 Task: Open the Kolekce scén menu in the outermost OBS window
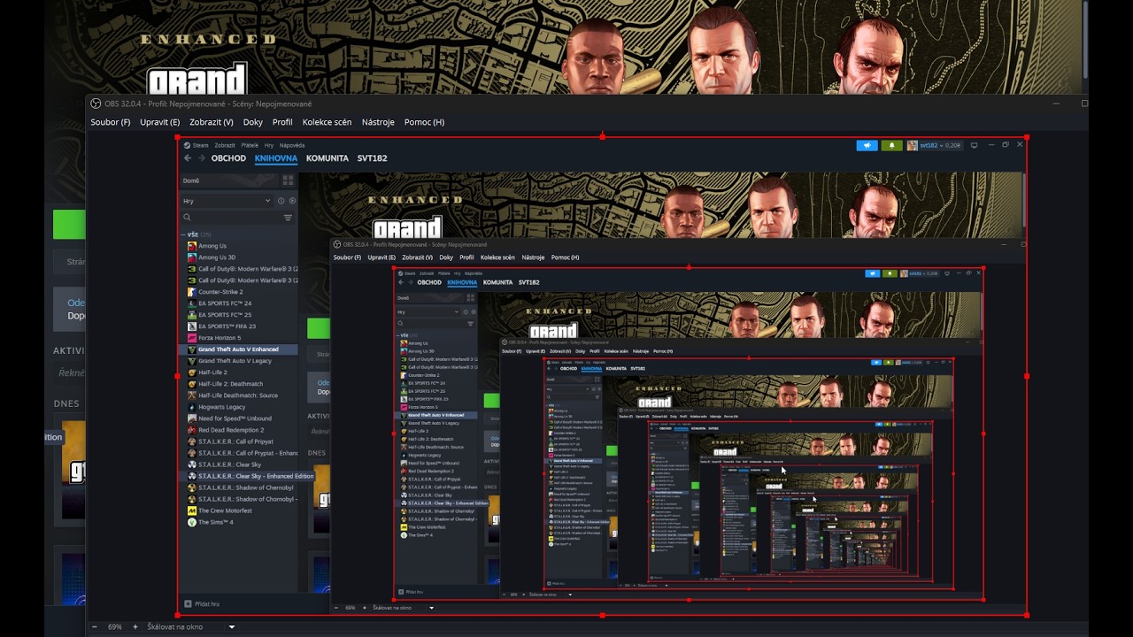327,122
